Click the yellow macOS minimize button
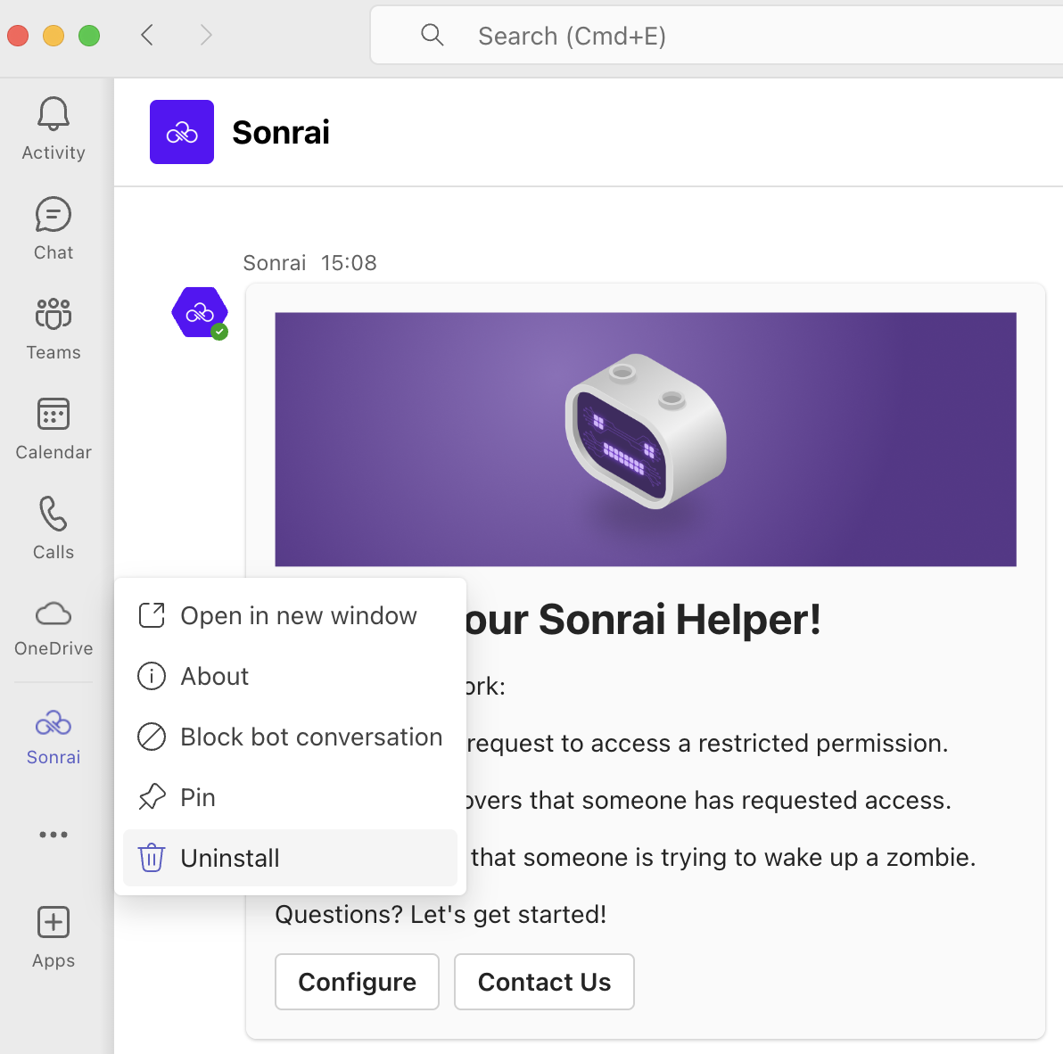This screenshot has height=1054, width=1063. [54, 36]
